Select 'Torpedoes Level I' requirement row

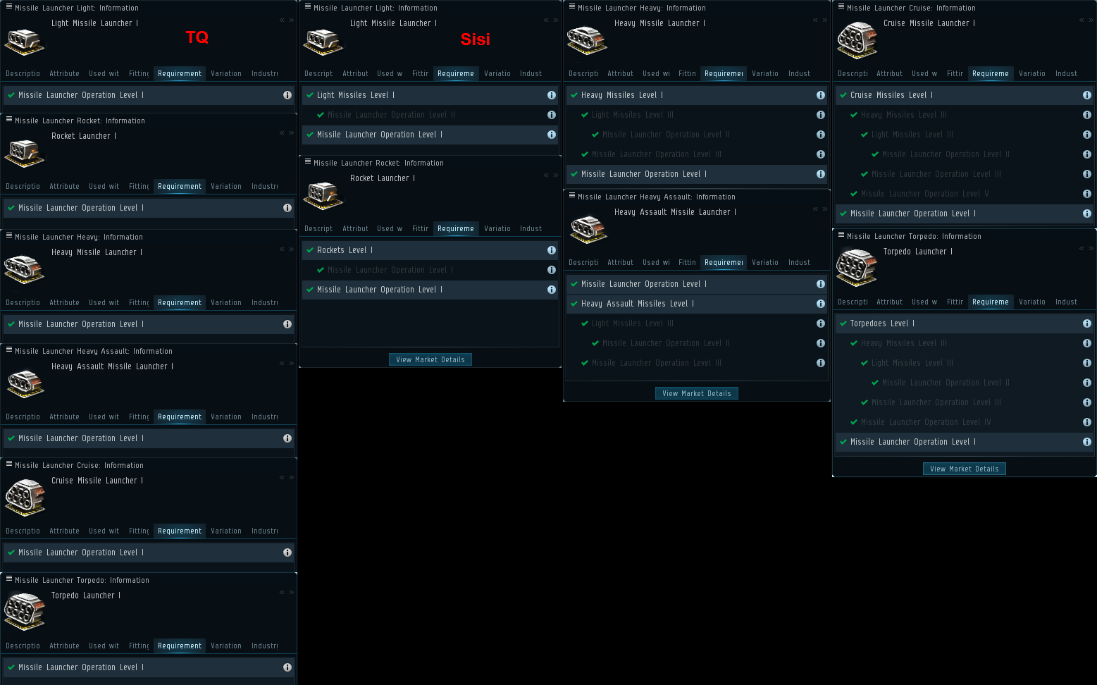(965, 323)
